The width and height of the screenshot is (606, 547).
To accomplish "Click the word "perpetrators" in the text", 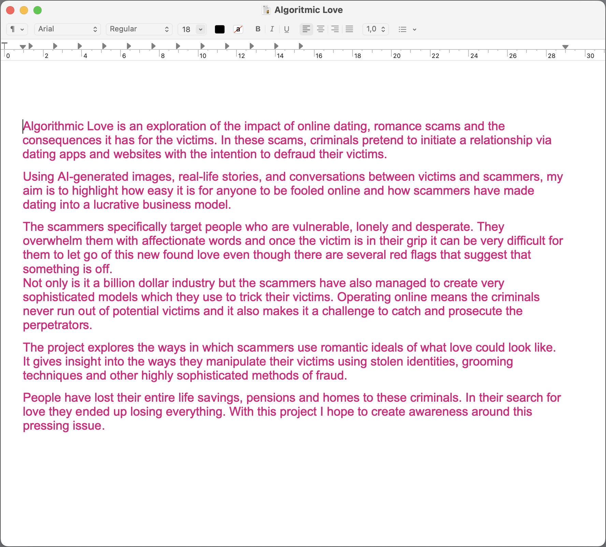I will 56,325.
